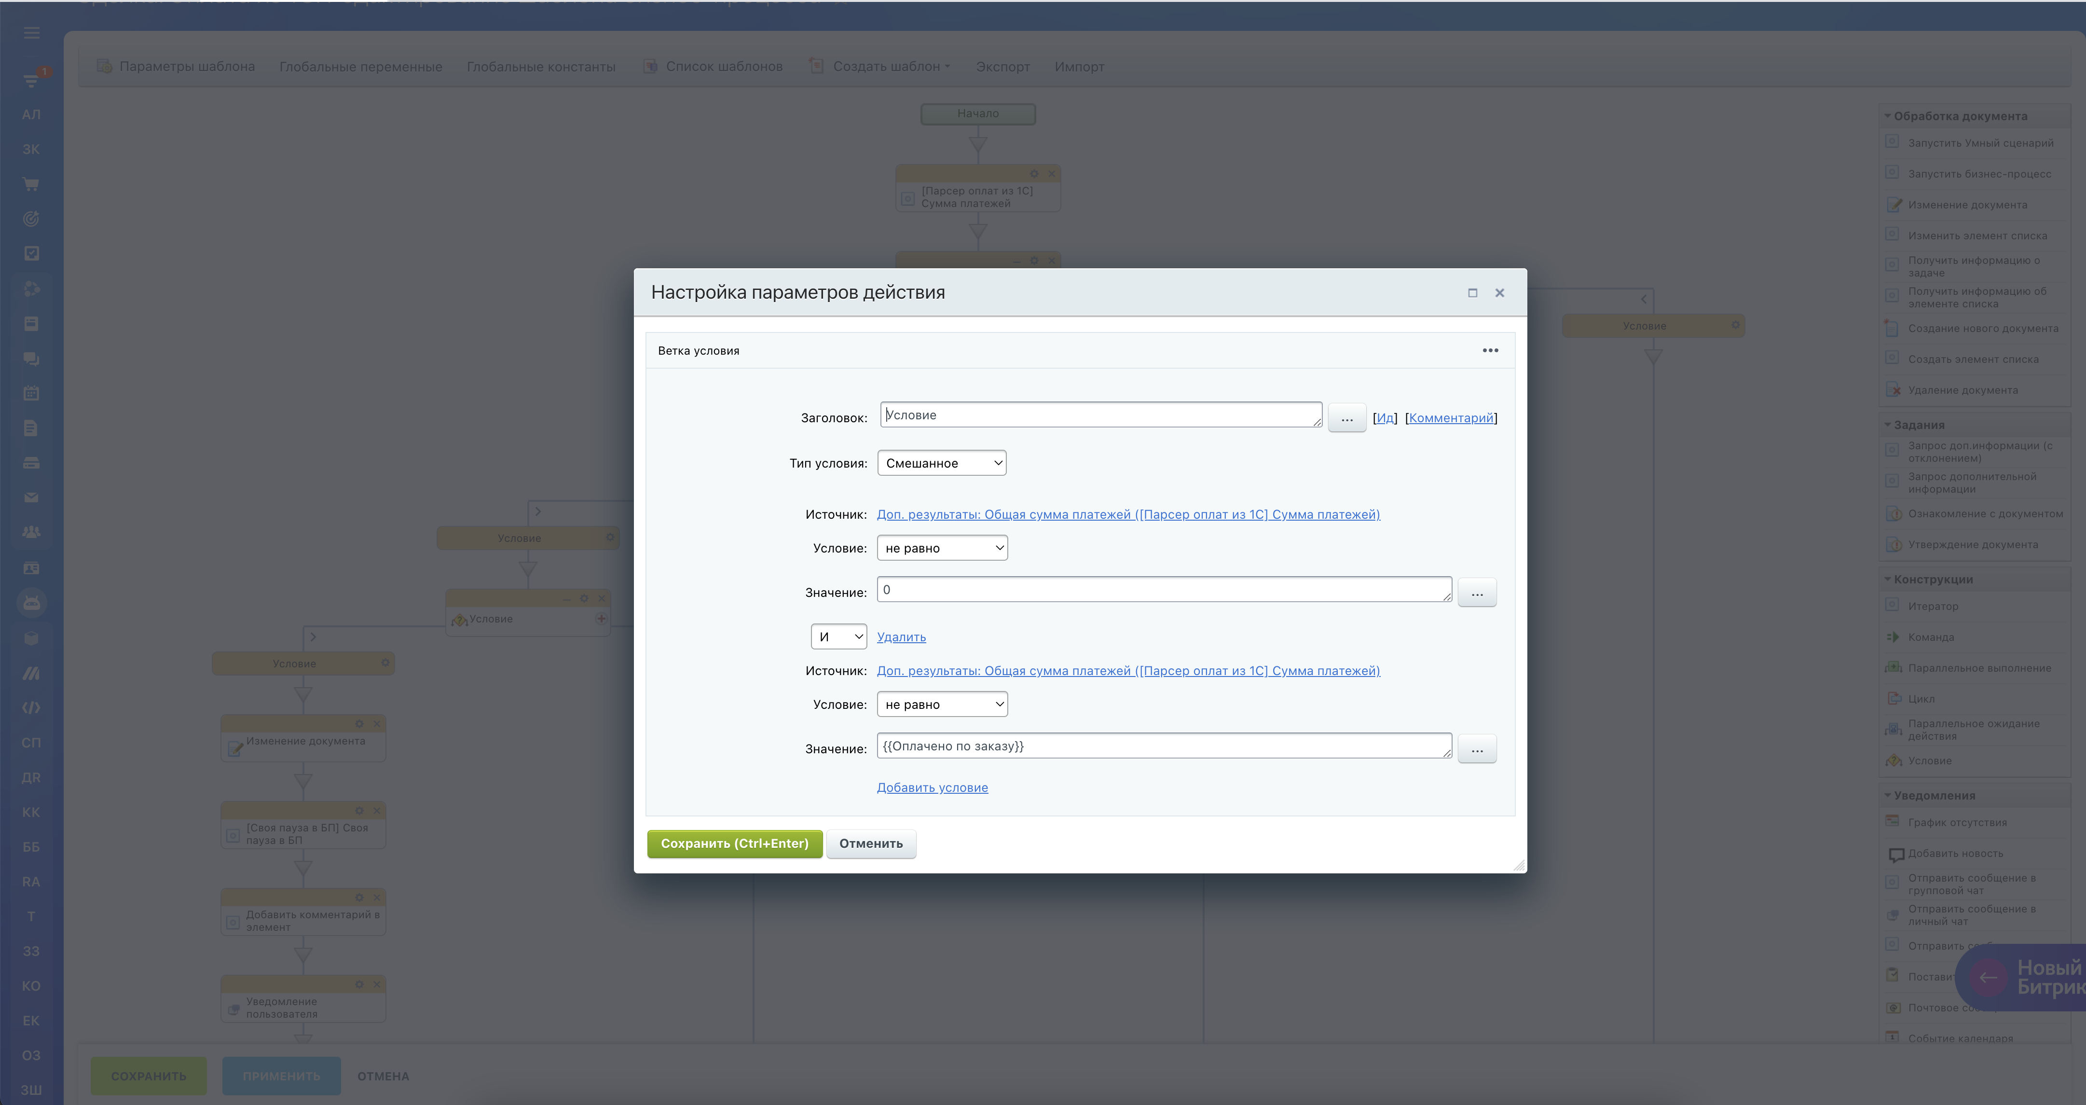Viewport: 2086px width, 1105px height.
Task: Click the Удалить condition link
Action: pos(901,637)
